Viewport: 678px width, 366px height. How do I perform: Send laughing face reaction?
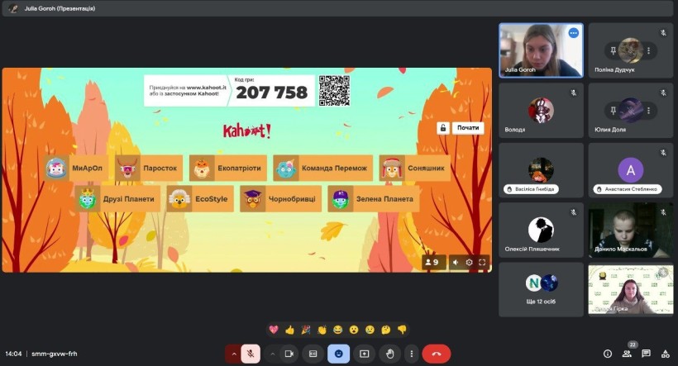tap(337, 330)
